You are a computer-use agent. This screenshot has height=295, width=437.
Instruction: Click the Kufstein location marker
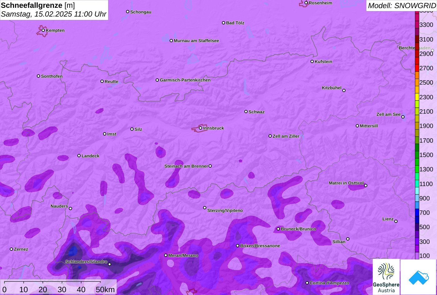click(312, 61)
